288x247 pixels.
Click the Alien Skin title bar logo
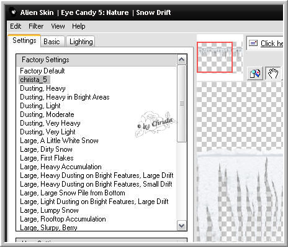[x=14, y=12]
